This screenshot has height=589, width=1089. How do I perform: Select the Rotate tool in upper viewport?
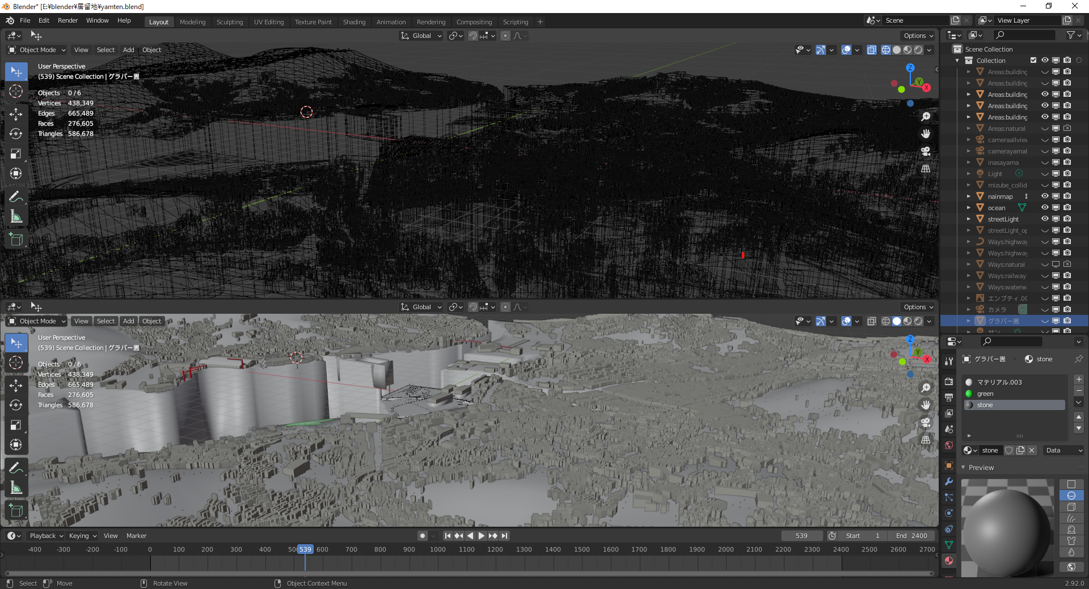(x=16, y=134)
